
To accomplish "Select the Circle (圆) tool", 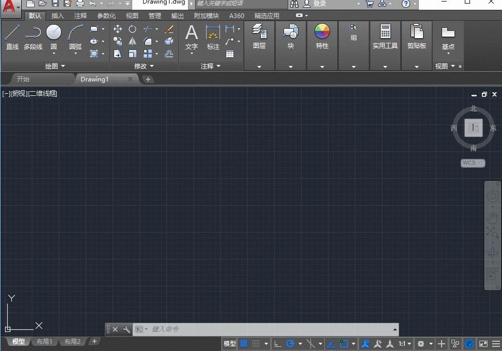I will coord(54,37).
